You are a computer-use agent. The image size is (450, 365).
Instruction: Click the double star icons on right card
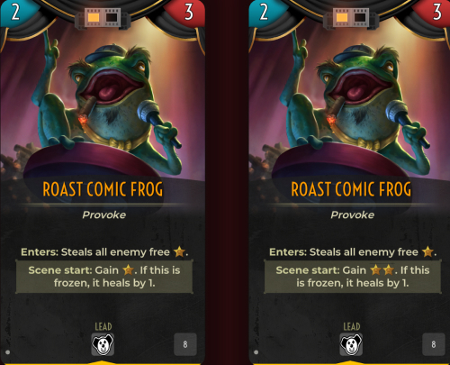coord(382,270)
